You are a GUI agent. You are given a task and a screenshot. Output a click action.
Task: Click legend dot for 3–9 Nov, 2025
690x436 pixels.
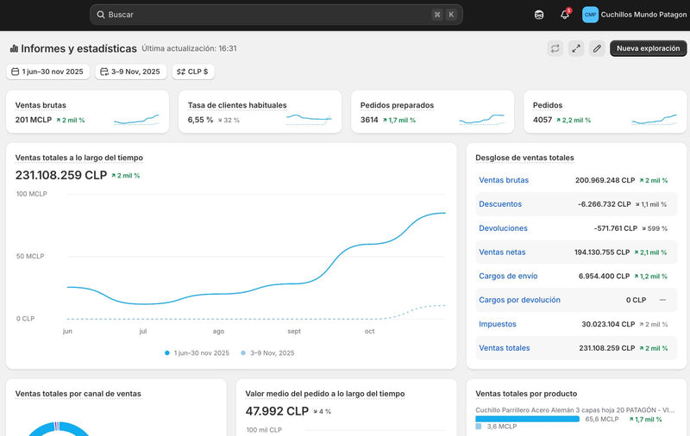pos(243,353)
